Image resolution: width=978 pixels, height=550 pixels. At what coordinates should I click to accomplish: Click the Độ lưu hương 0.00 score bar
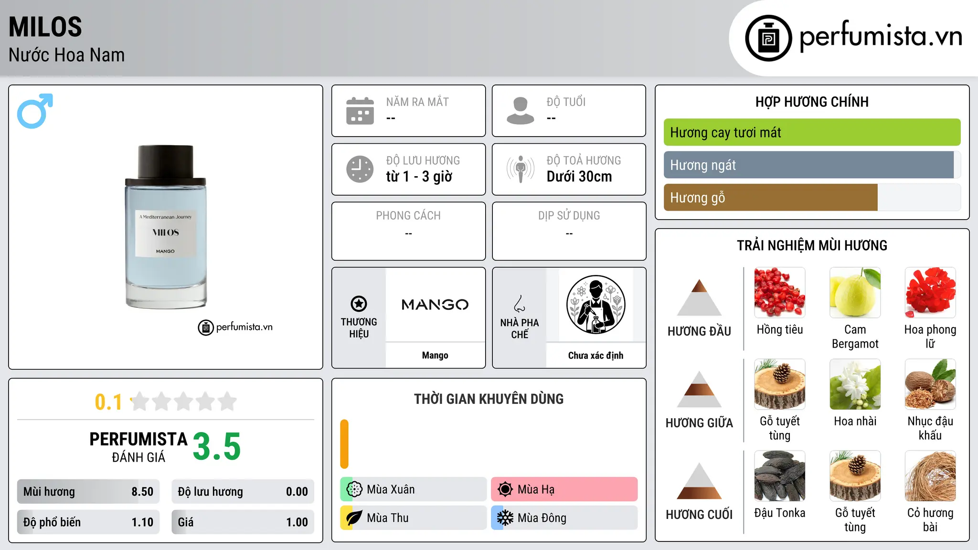coord(243,492)
